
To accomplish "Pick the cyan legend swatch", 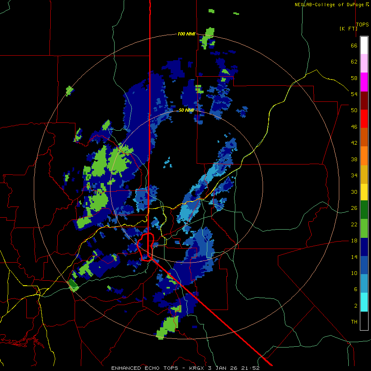I will [x=364, y=302].
